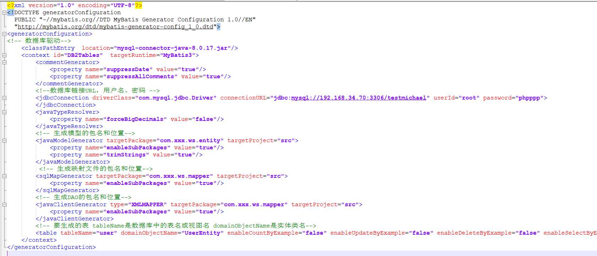
Task: Click the userId "root" value
Action: pyautogui.click(x=469, y=98)
